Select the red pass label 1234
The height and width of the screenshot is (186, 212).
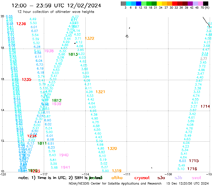32,136
